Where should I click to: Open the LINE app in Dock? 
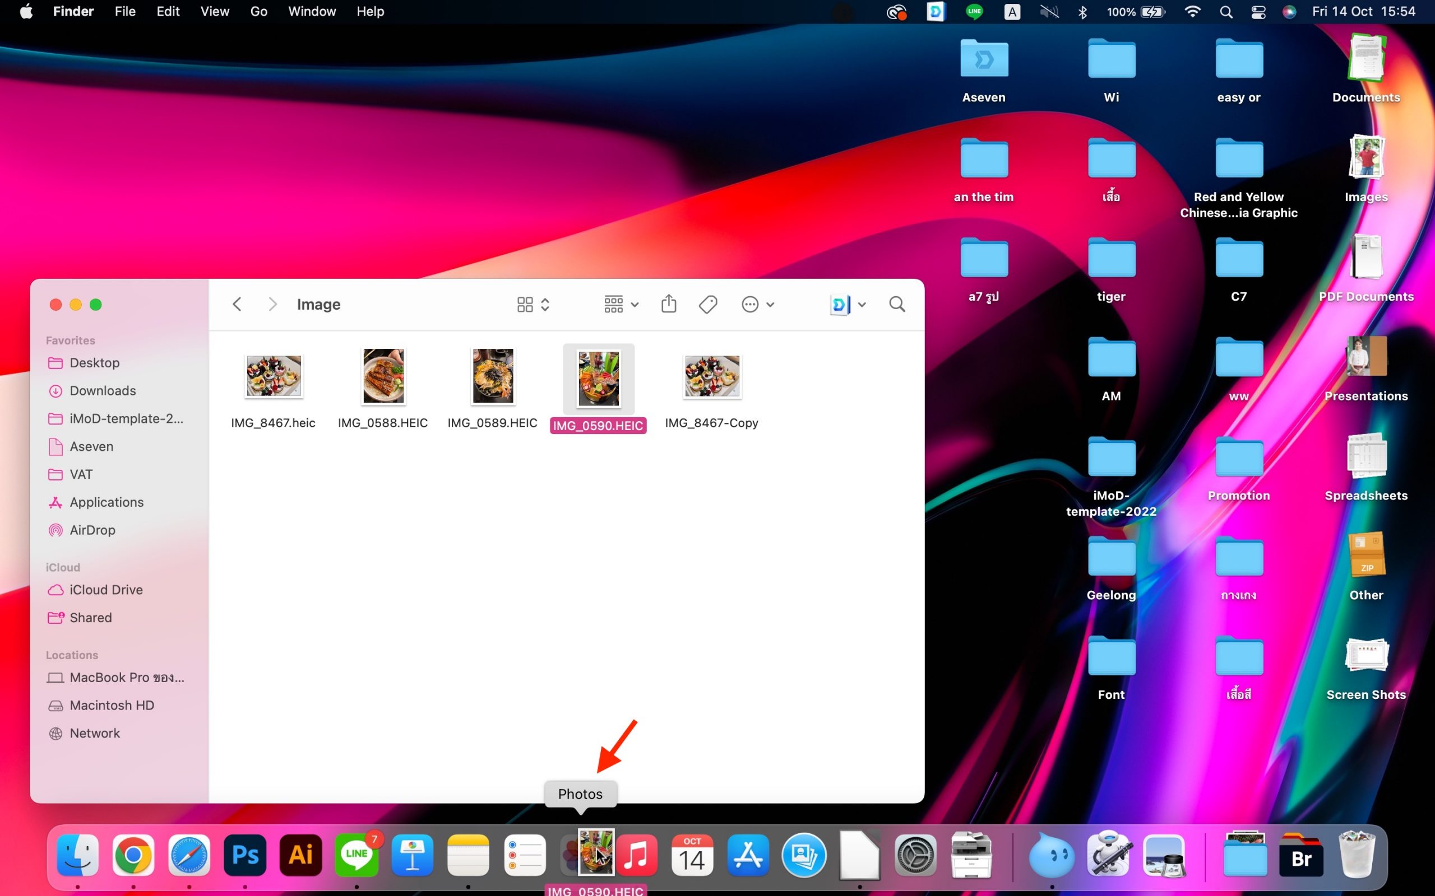[x=357, y=855]
